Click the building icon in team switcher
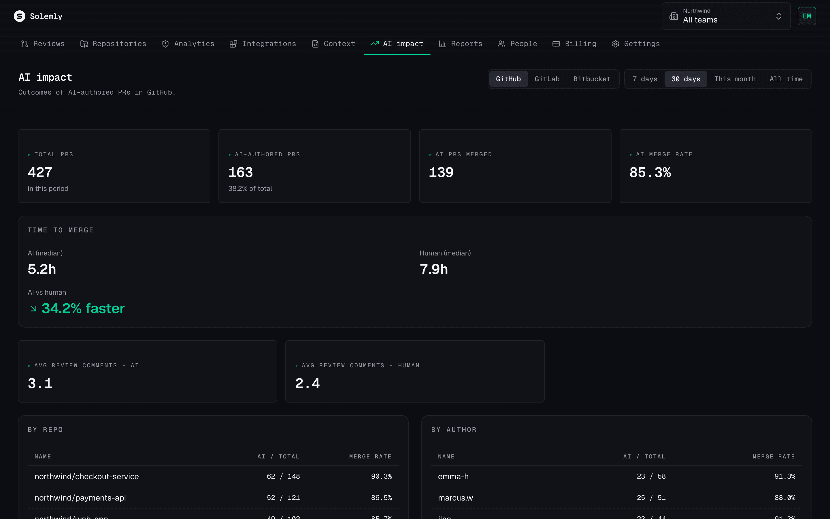 pyautogui.click(x=674, y=16)
